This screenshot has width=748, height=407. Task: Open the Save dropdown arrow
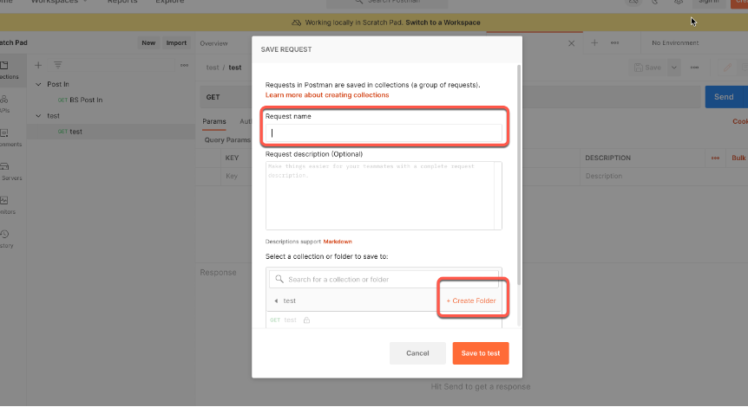[x=673, y=68]
